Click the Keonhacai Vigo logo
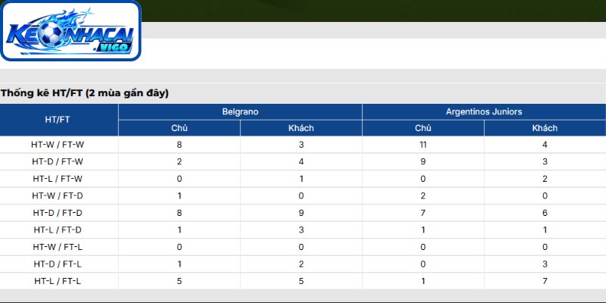606x303 pixels. tap(70, 30)
